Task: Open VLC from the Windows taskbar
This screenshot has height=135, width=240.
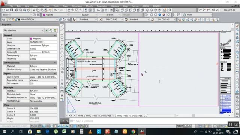Action: pos(90,132)
